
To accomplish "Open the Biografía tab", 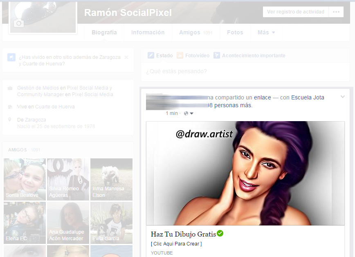I will (x=104, y=32).
